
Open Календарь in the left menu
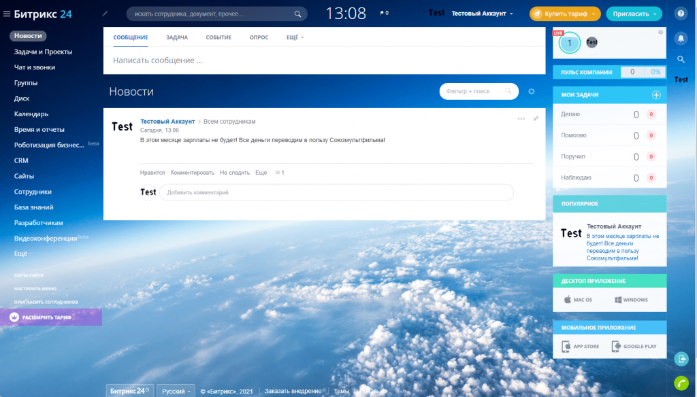[x=31, y=114]
